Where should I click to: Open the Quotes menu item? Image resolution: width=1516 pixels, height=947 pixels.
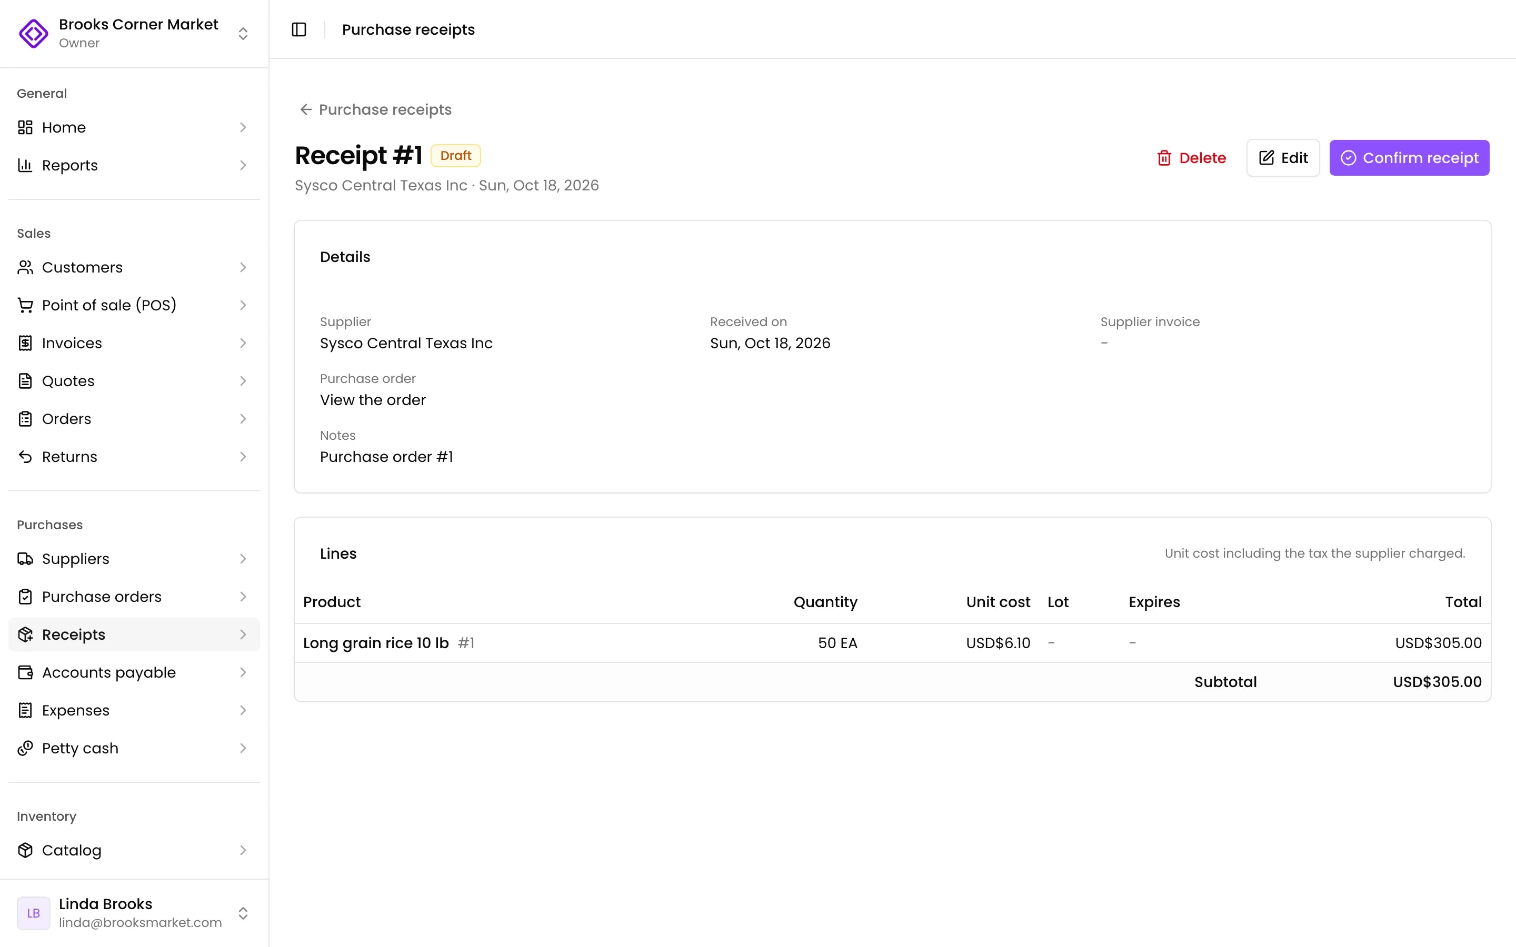coord(134,381)
